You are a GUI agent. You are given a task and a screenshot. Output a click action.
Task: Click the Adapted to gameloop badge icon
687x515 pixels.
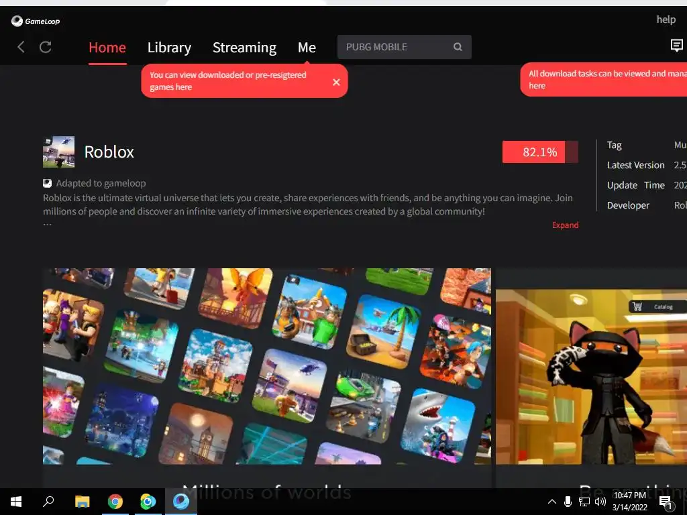[48, 183]
